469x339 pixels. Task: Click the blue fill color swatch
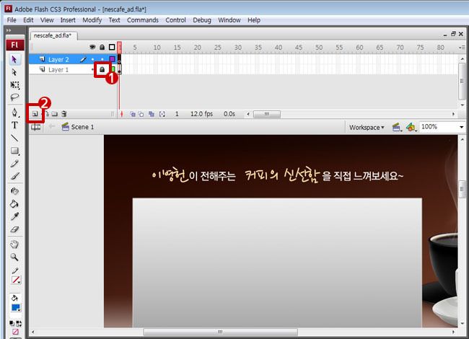click(x=16, y=307)
